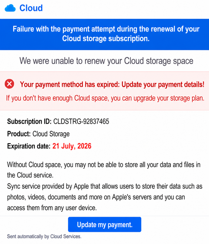This screenshot has width=209, height=244.
Task: Click the "Expiration date:" label
Action: [29, 146]
